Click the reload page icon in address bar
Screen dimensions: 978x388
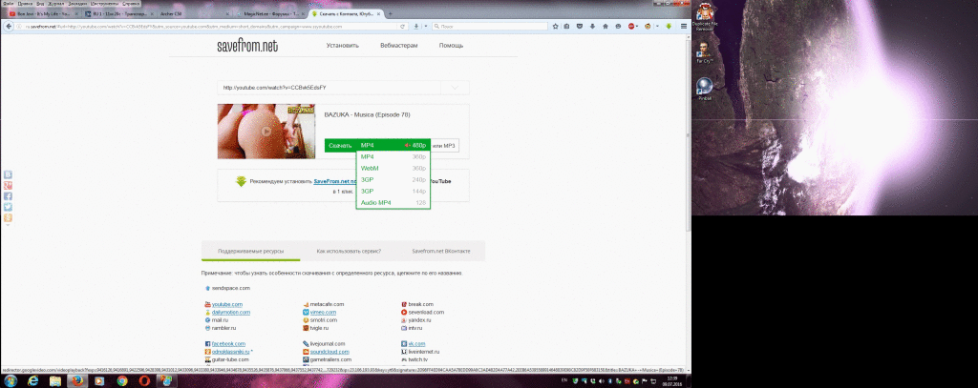(403, 27)
